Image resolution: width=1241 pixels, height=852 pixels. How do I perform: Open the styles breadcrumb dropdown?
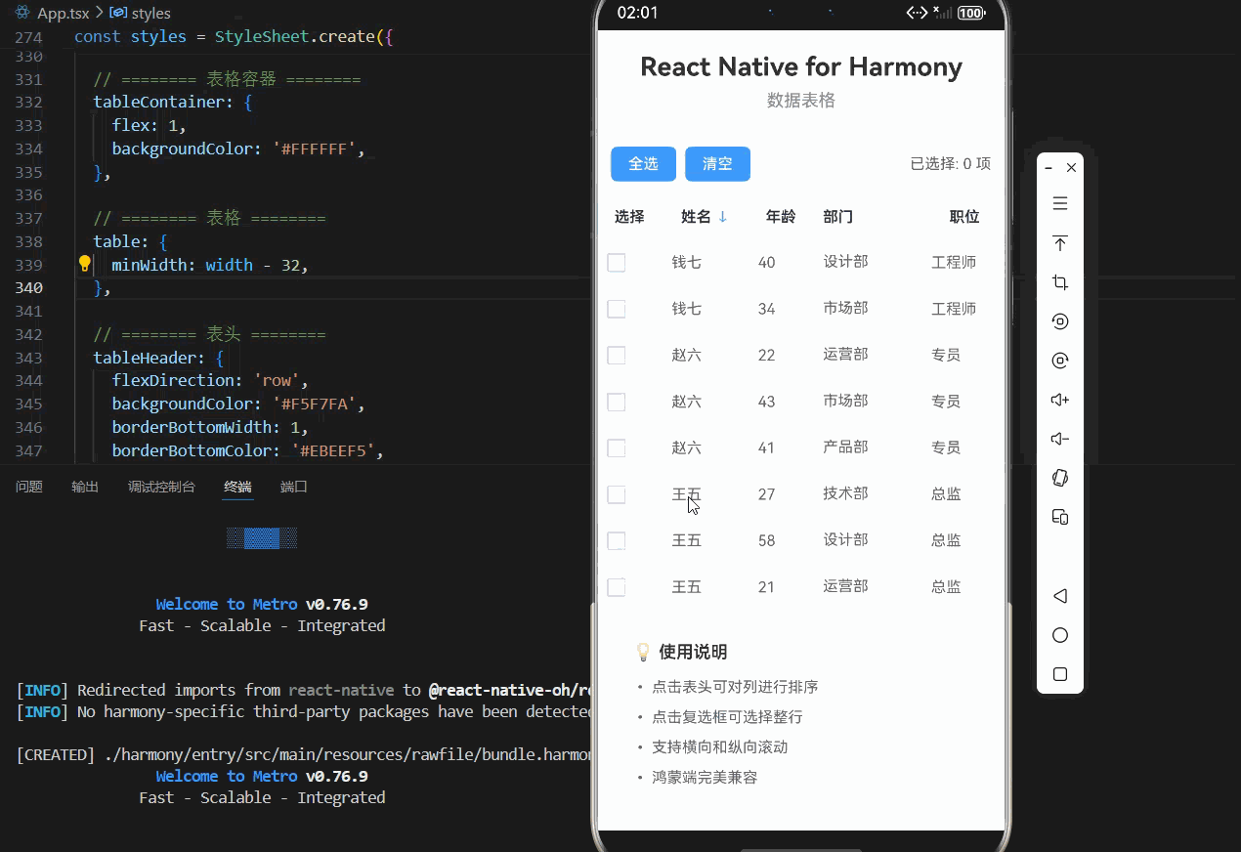150,13
